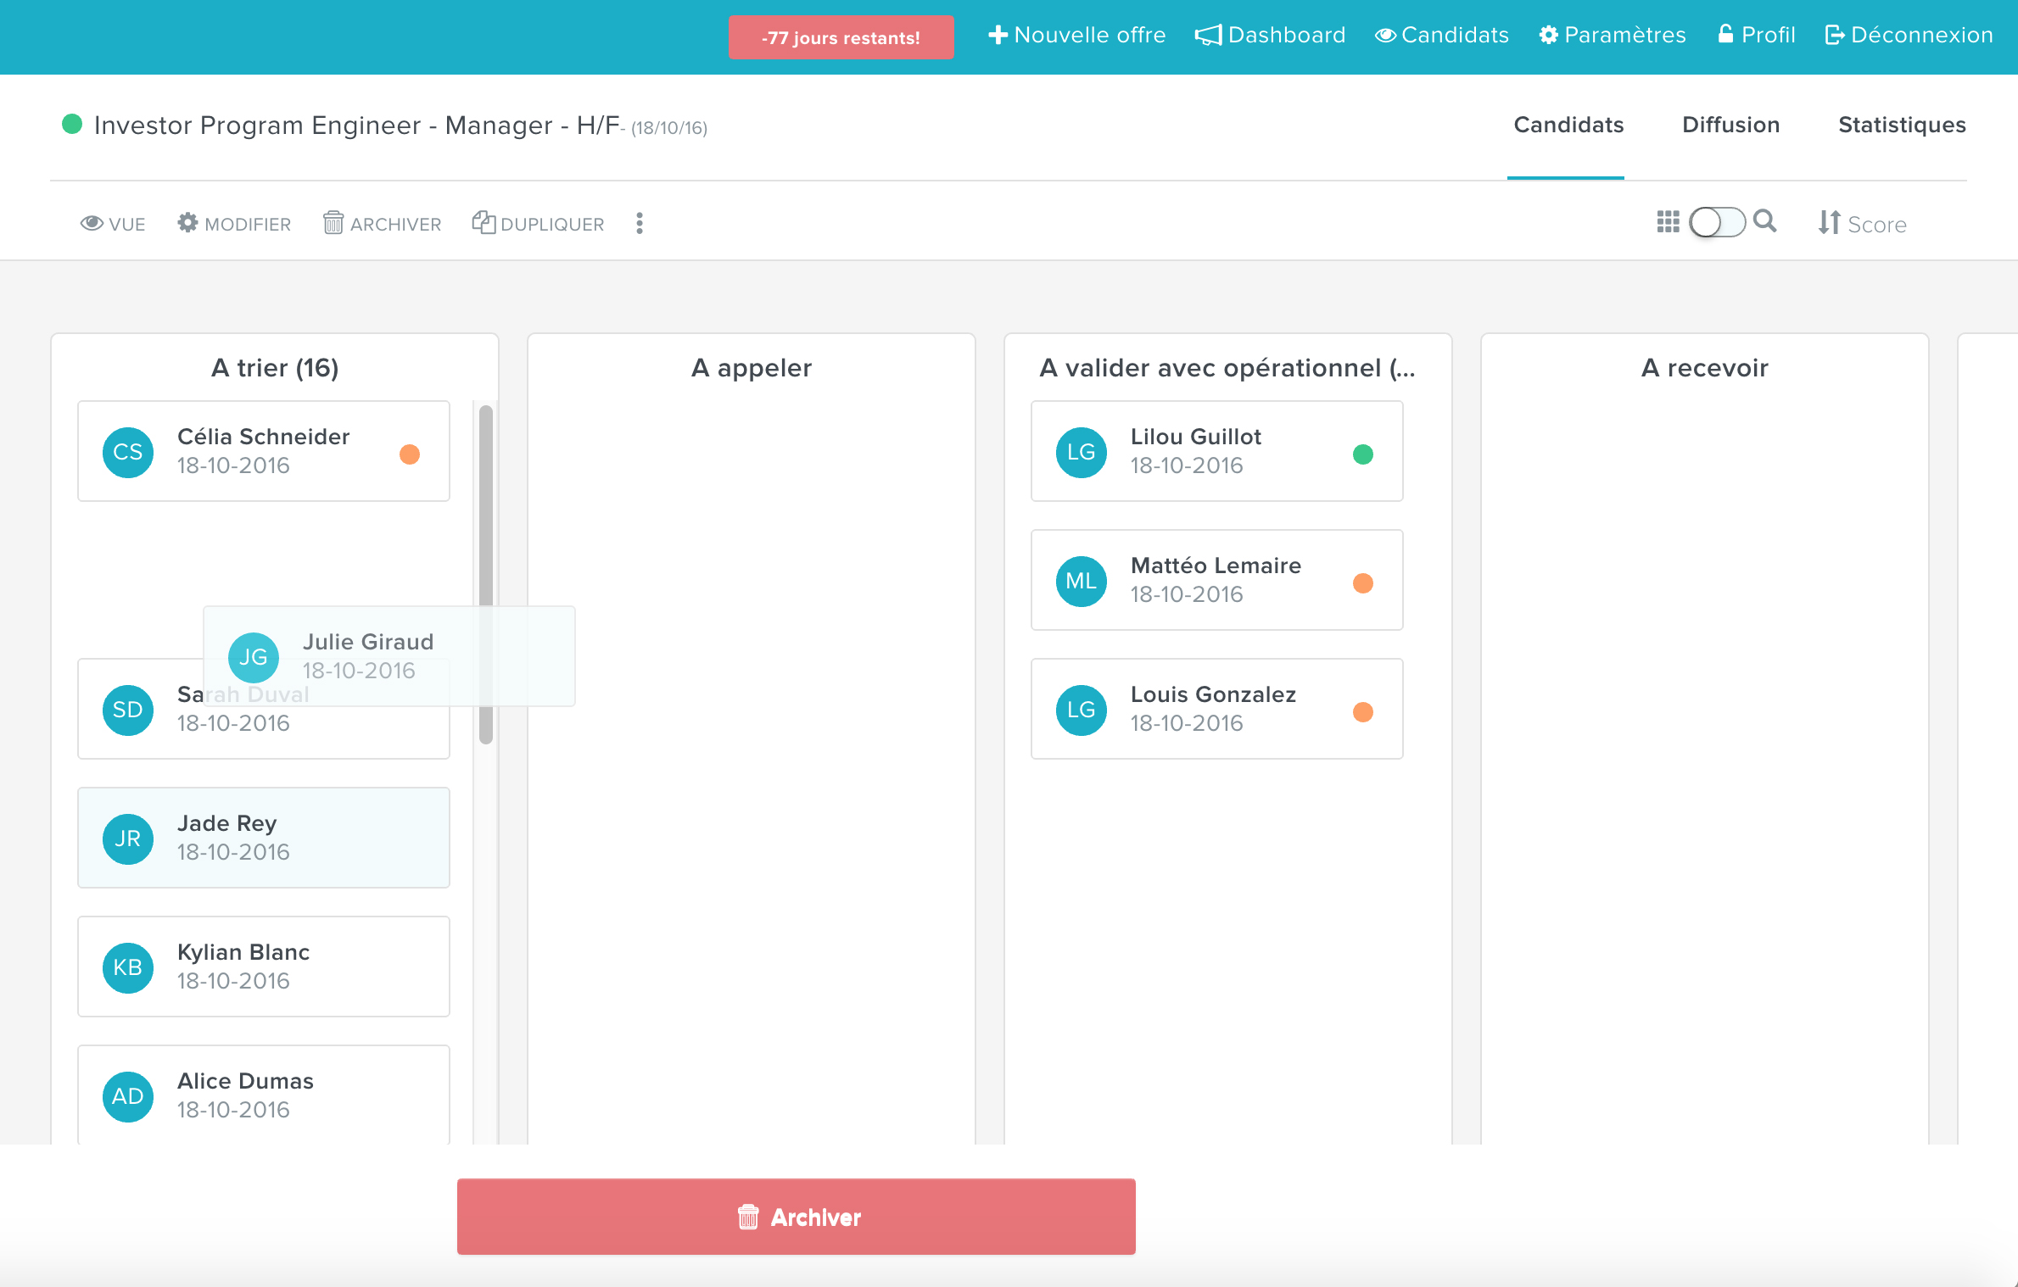2018x1287 pixels.
Task: Duplicate the offer with DUPLIQUER
Action: coord(539,224)
